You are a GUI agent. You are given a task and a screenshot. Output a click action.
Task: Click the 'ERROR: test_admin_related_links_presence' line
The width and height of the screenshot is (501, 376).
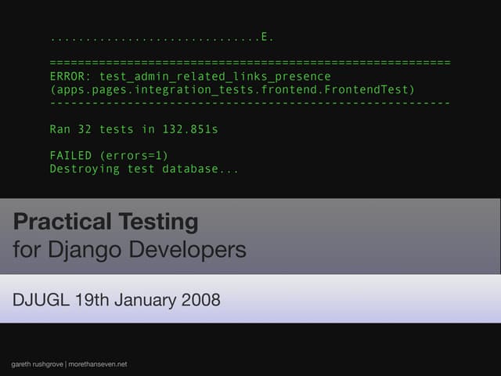tap(189, 77)
